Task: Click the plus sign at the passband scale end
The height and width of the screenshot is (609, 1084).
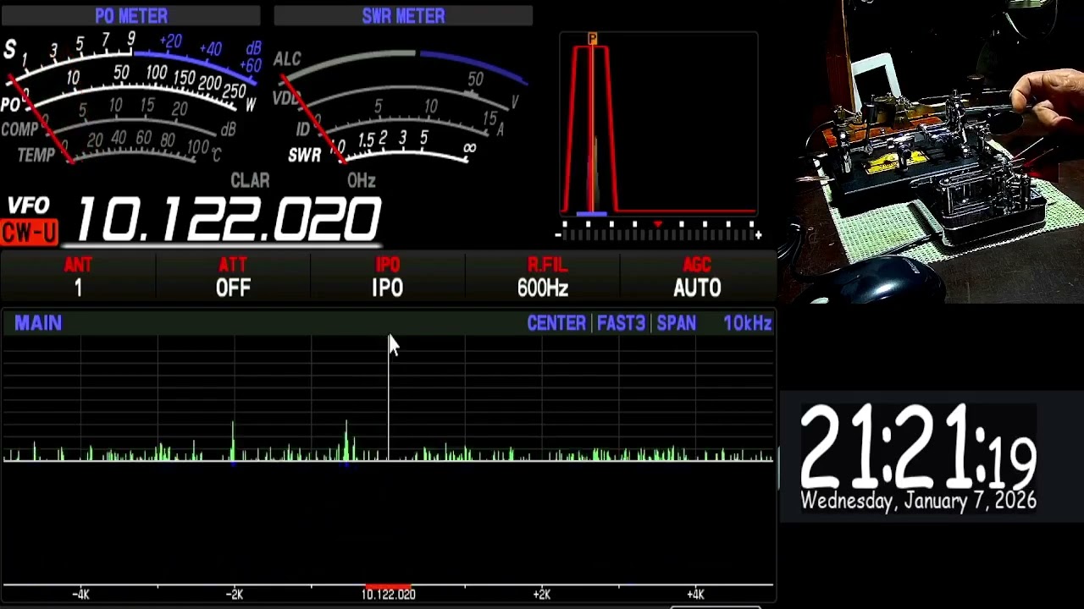Action: point(758,235)
